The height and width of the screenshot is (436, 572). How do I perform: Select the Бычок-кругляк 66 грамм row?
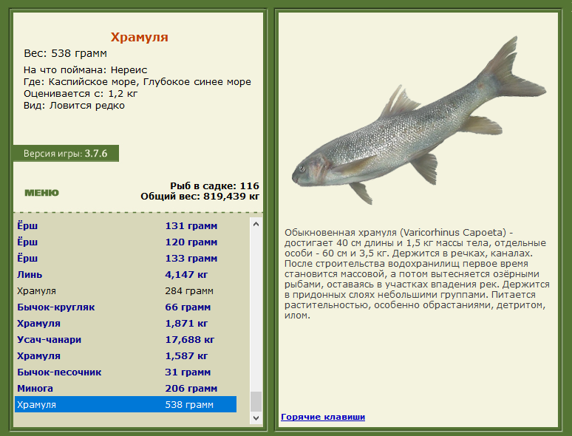coord(126,307)
